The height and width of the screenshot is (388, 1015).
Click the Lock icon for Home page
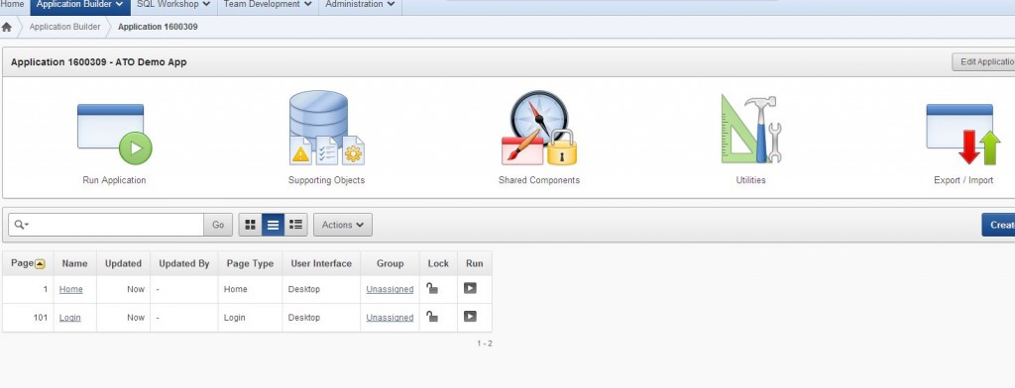coord(432,288)
